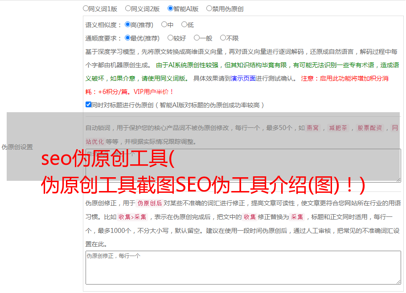Select the 同义词2版 radio option

[x=128, y=8]
